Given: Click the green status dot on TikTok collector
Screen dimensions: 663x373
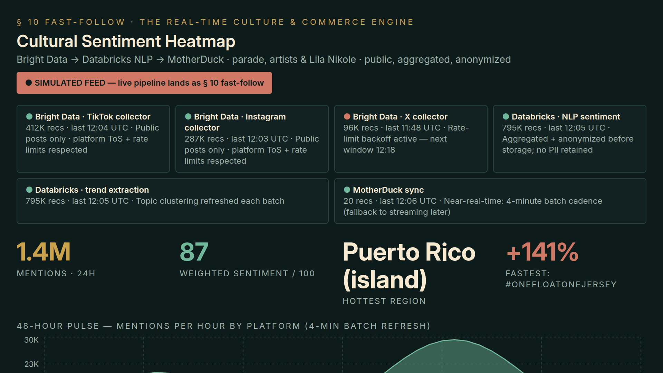Looking at the screenshot, I should tap(29, 116).
